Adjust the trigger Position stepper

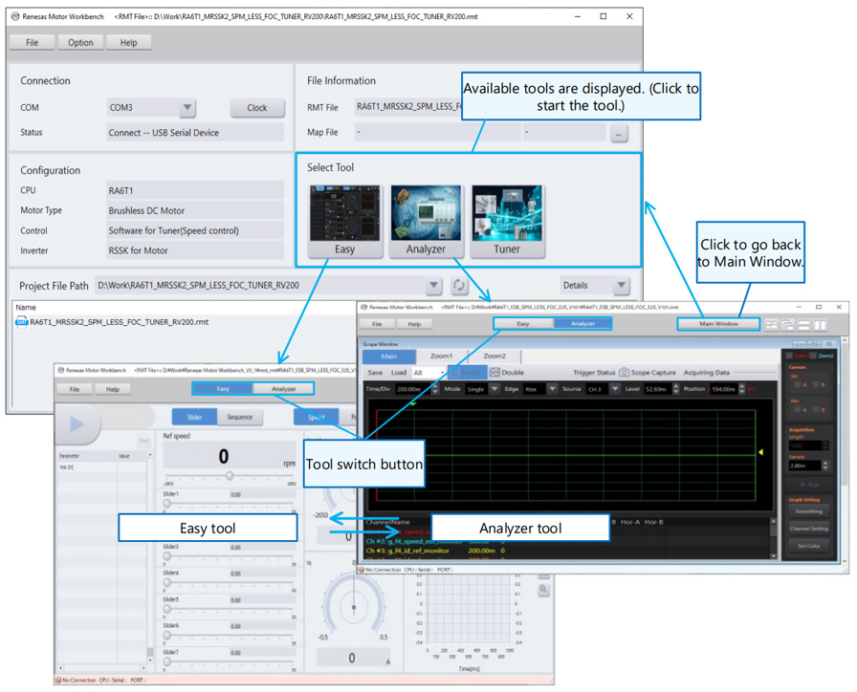pos(741,389)
